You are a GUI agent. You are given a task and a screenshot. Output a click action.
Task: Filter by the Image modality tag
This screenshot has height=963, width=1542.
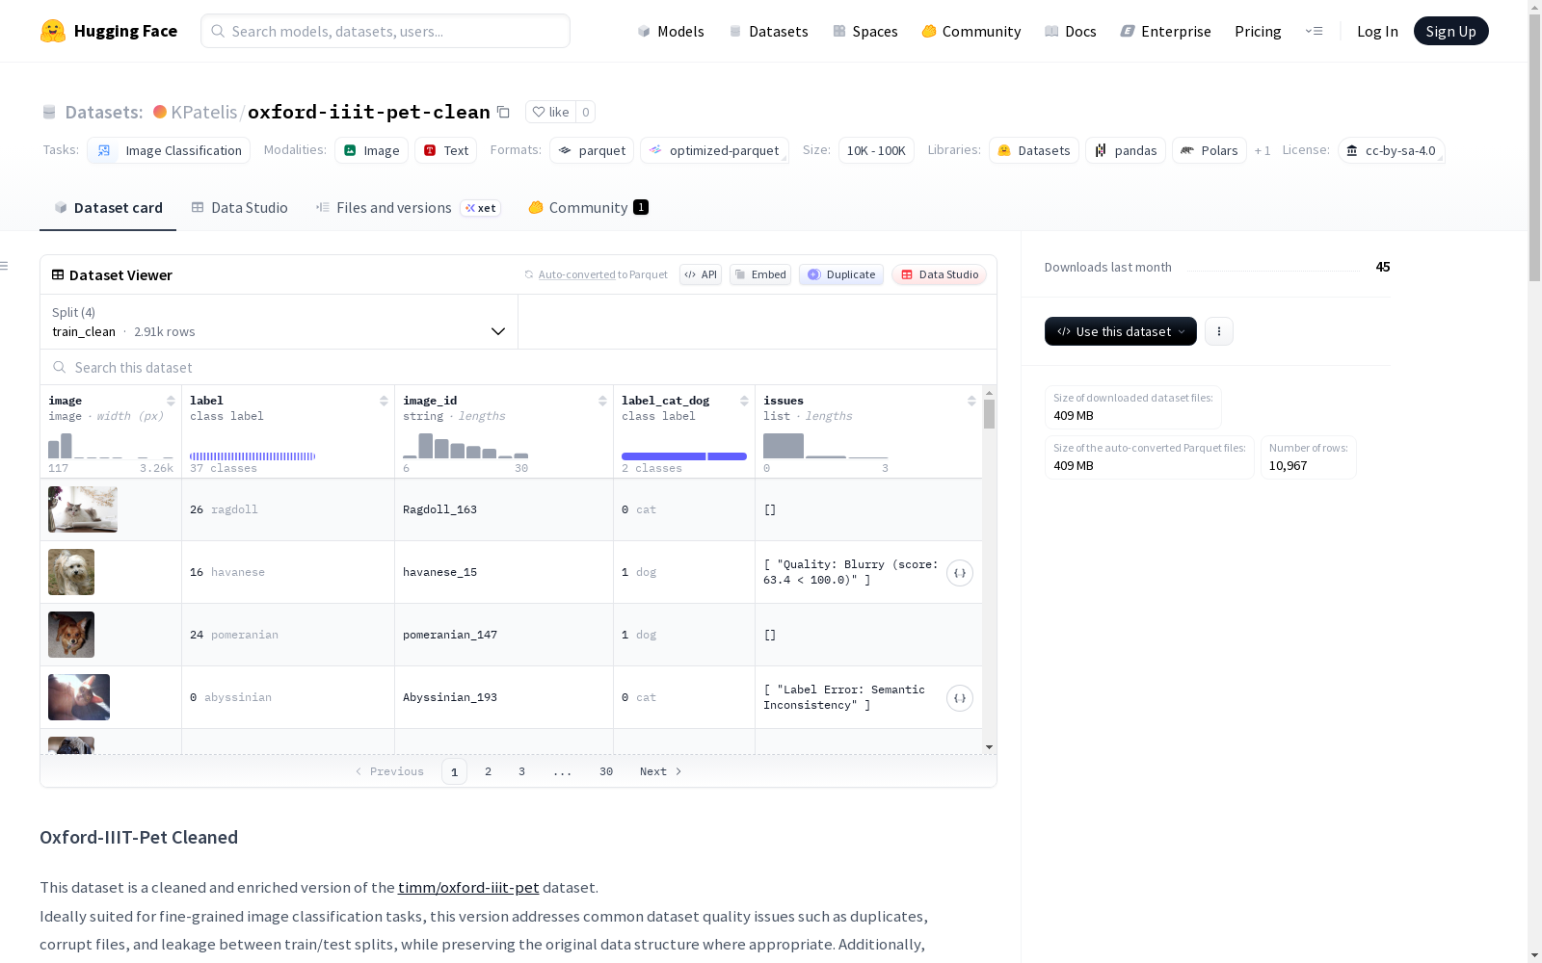click(x=372, y=150)
